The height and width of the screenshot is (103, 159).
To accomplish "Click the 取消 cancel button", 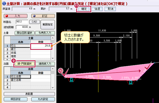I will pos(110,9).
